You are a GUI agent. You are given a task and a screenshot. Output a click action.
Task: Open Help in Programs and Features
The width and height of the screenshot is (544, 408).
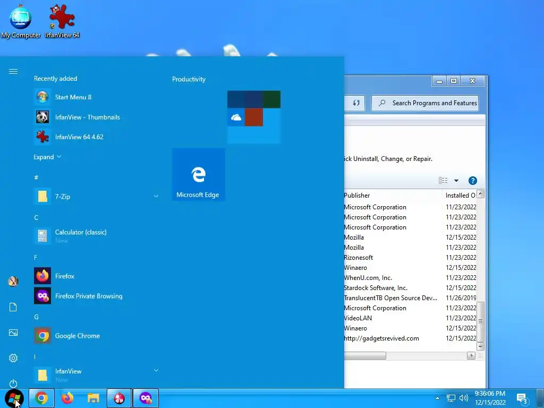pos(472,181)
